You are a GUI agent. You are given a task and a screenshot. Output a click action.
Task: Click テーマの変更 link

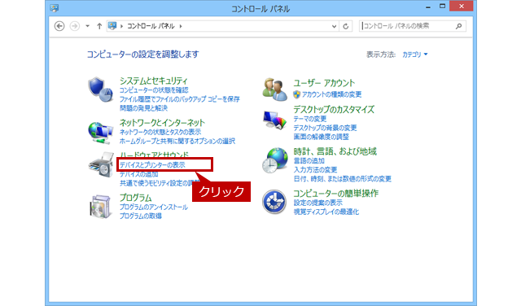pos(310,119)
